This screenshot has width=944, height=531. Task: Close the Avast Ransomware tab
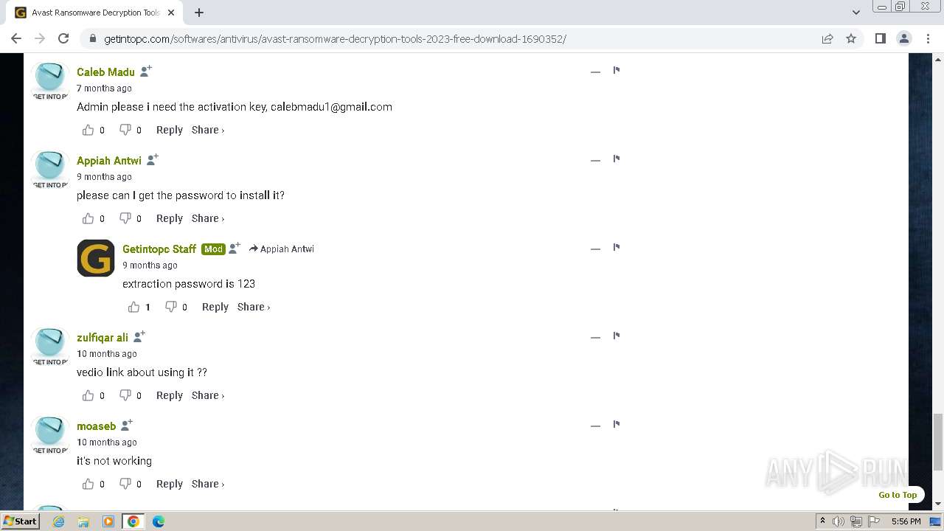(x=171, y=13)
